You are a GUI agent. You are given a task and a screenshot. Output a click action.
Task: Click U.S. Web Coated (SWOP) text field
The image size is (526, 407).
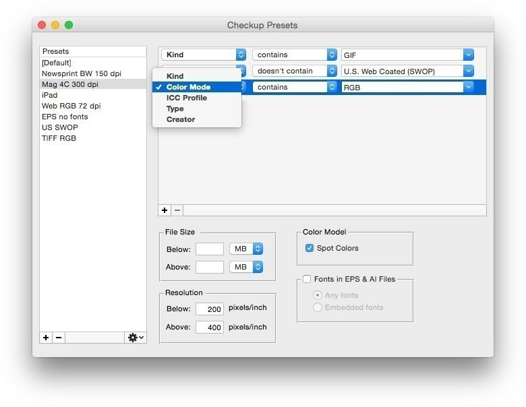coord(402,71)
